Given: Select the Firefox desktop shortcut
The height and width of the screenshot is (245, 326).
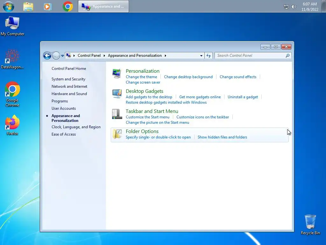Looking at the screenshot, I should 12,125.
